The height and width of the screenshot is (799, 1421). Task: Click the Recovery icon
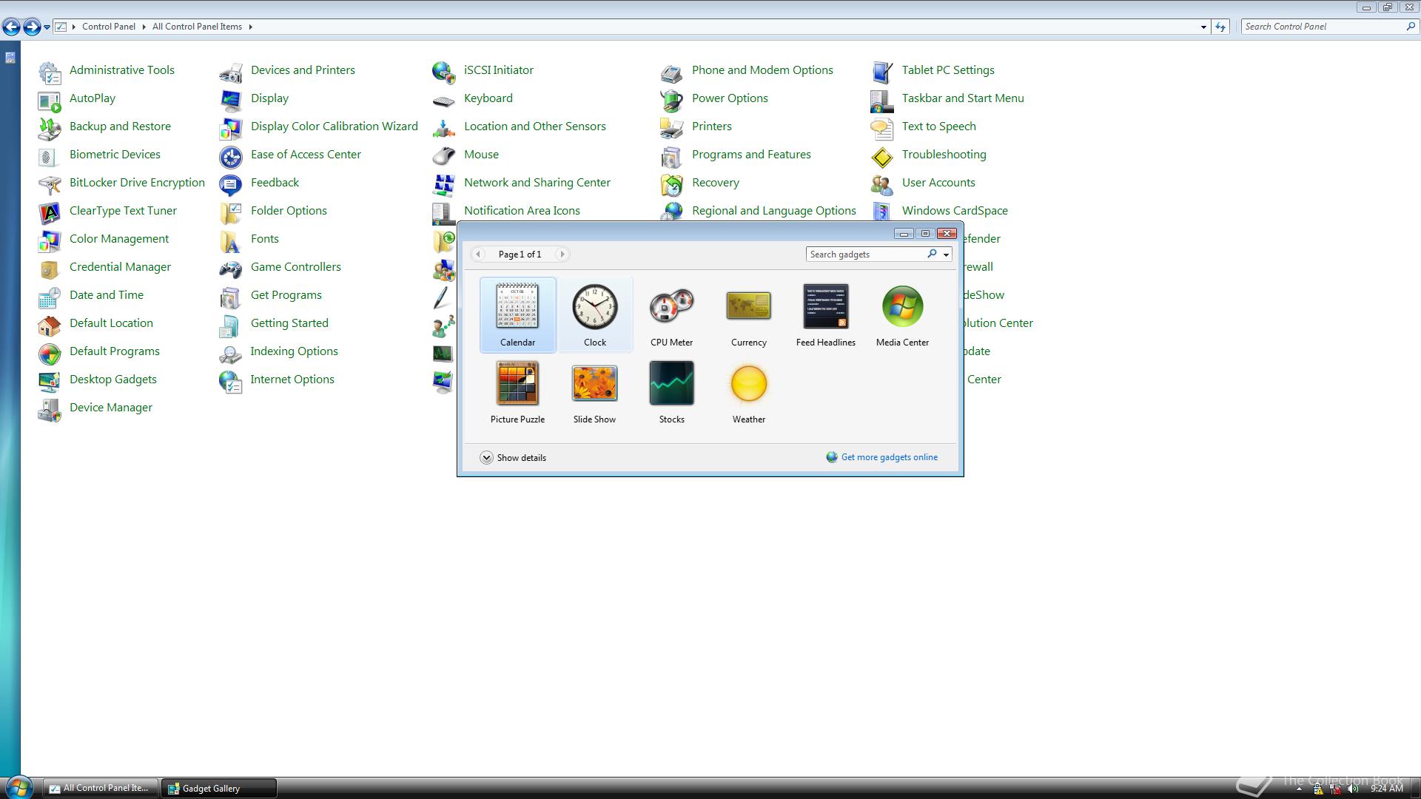(x=672, y=185)
